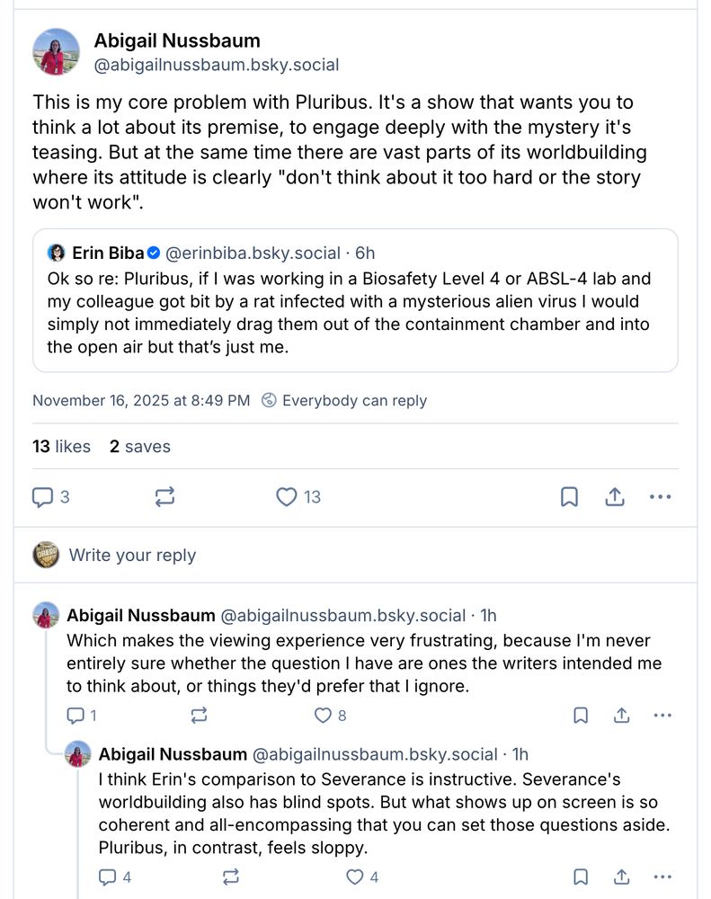This screenshot has height=899, width=711.
Task: Open the main post's more options menu
Action: (x=661, y=497)
